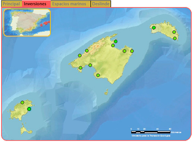Select the easternmost green marker on Mallorca
The height and width of the screenshot is (142, 192).
pos(132,51)
